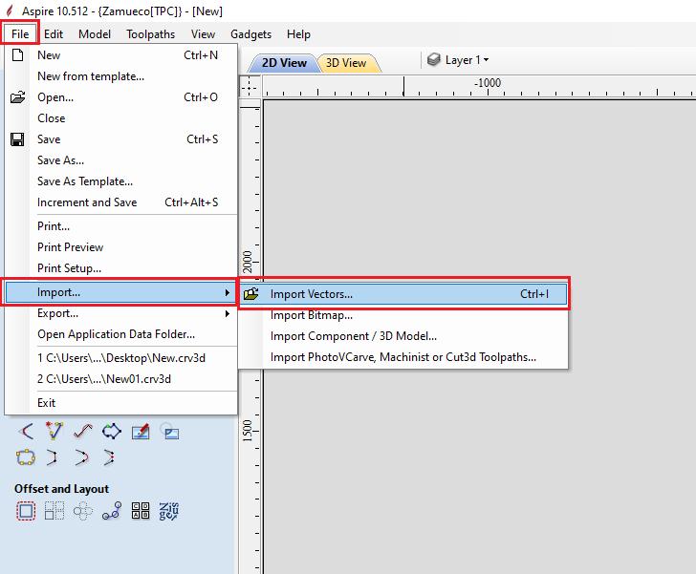
Task: Expand the Import... submenu arrow
Action: [228, 293]
